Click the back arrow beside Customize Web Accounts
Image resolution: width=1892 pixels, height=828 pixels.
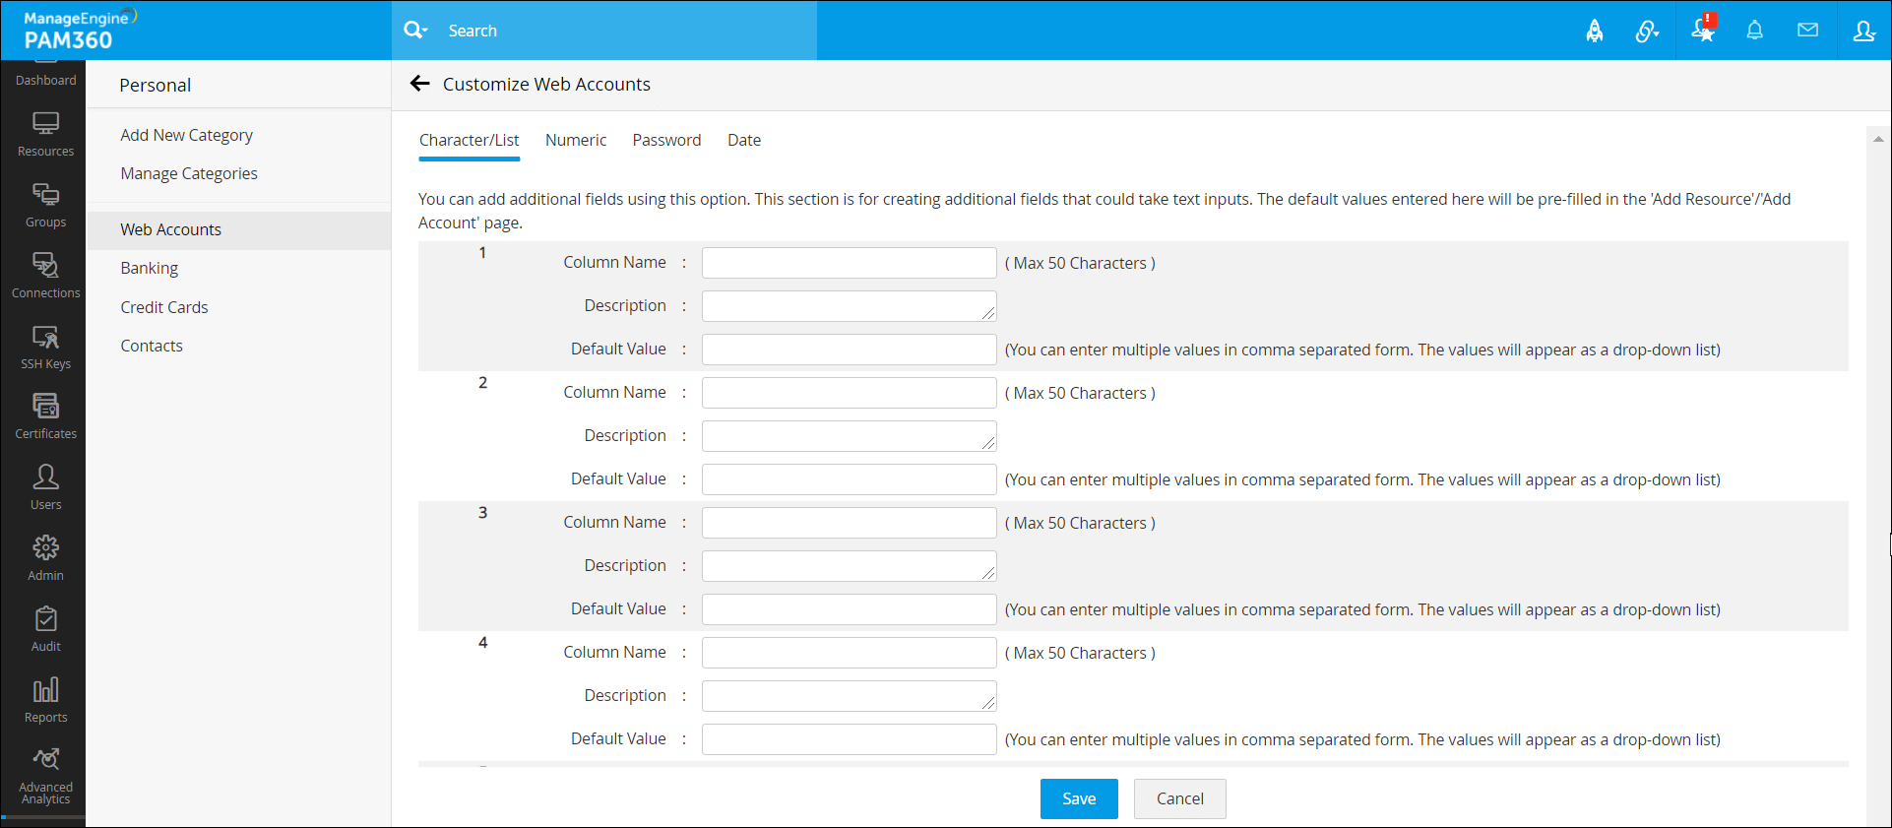pos(420,84)
